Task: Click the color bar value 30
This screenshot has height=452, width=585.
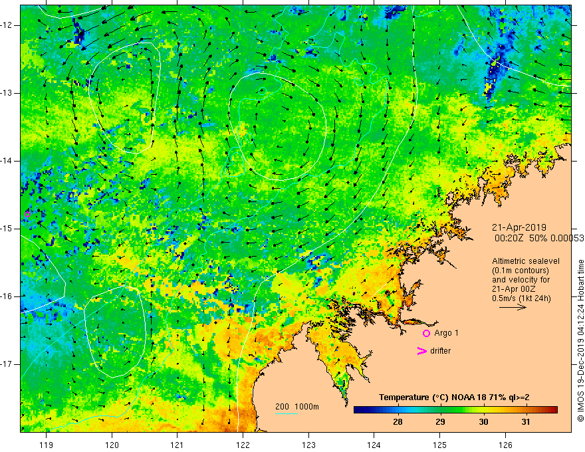Action: [x=483, y=422]
